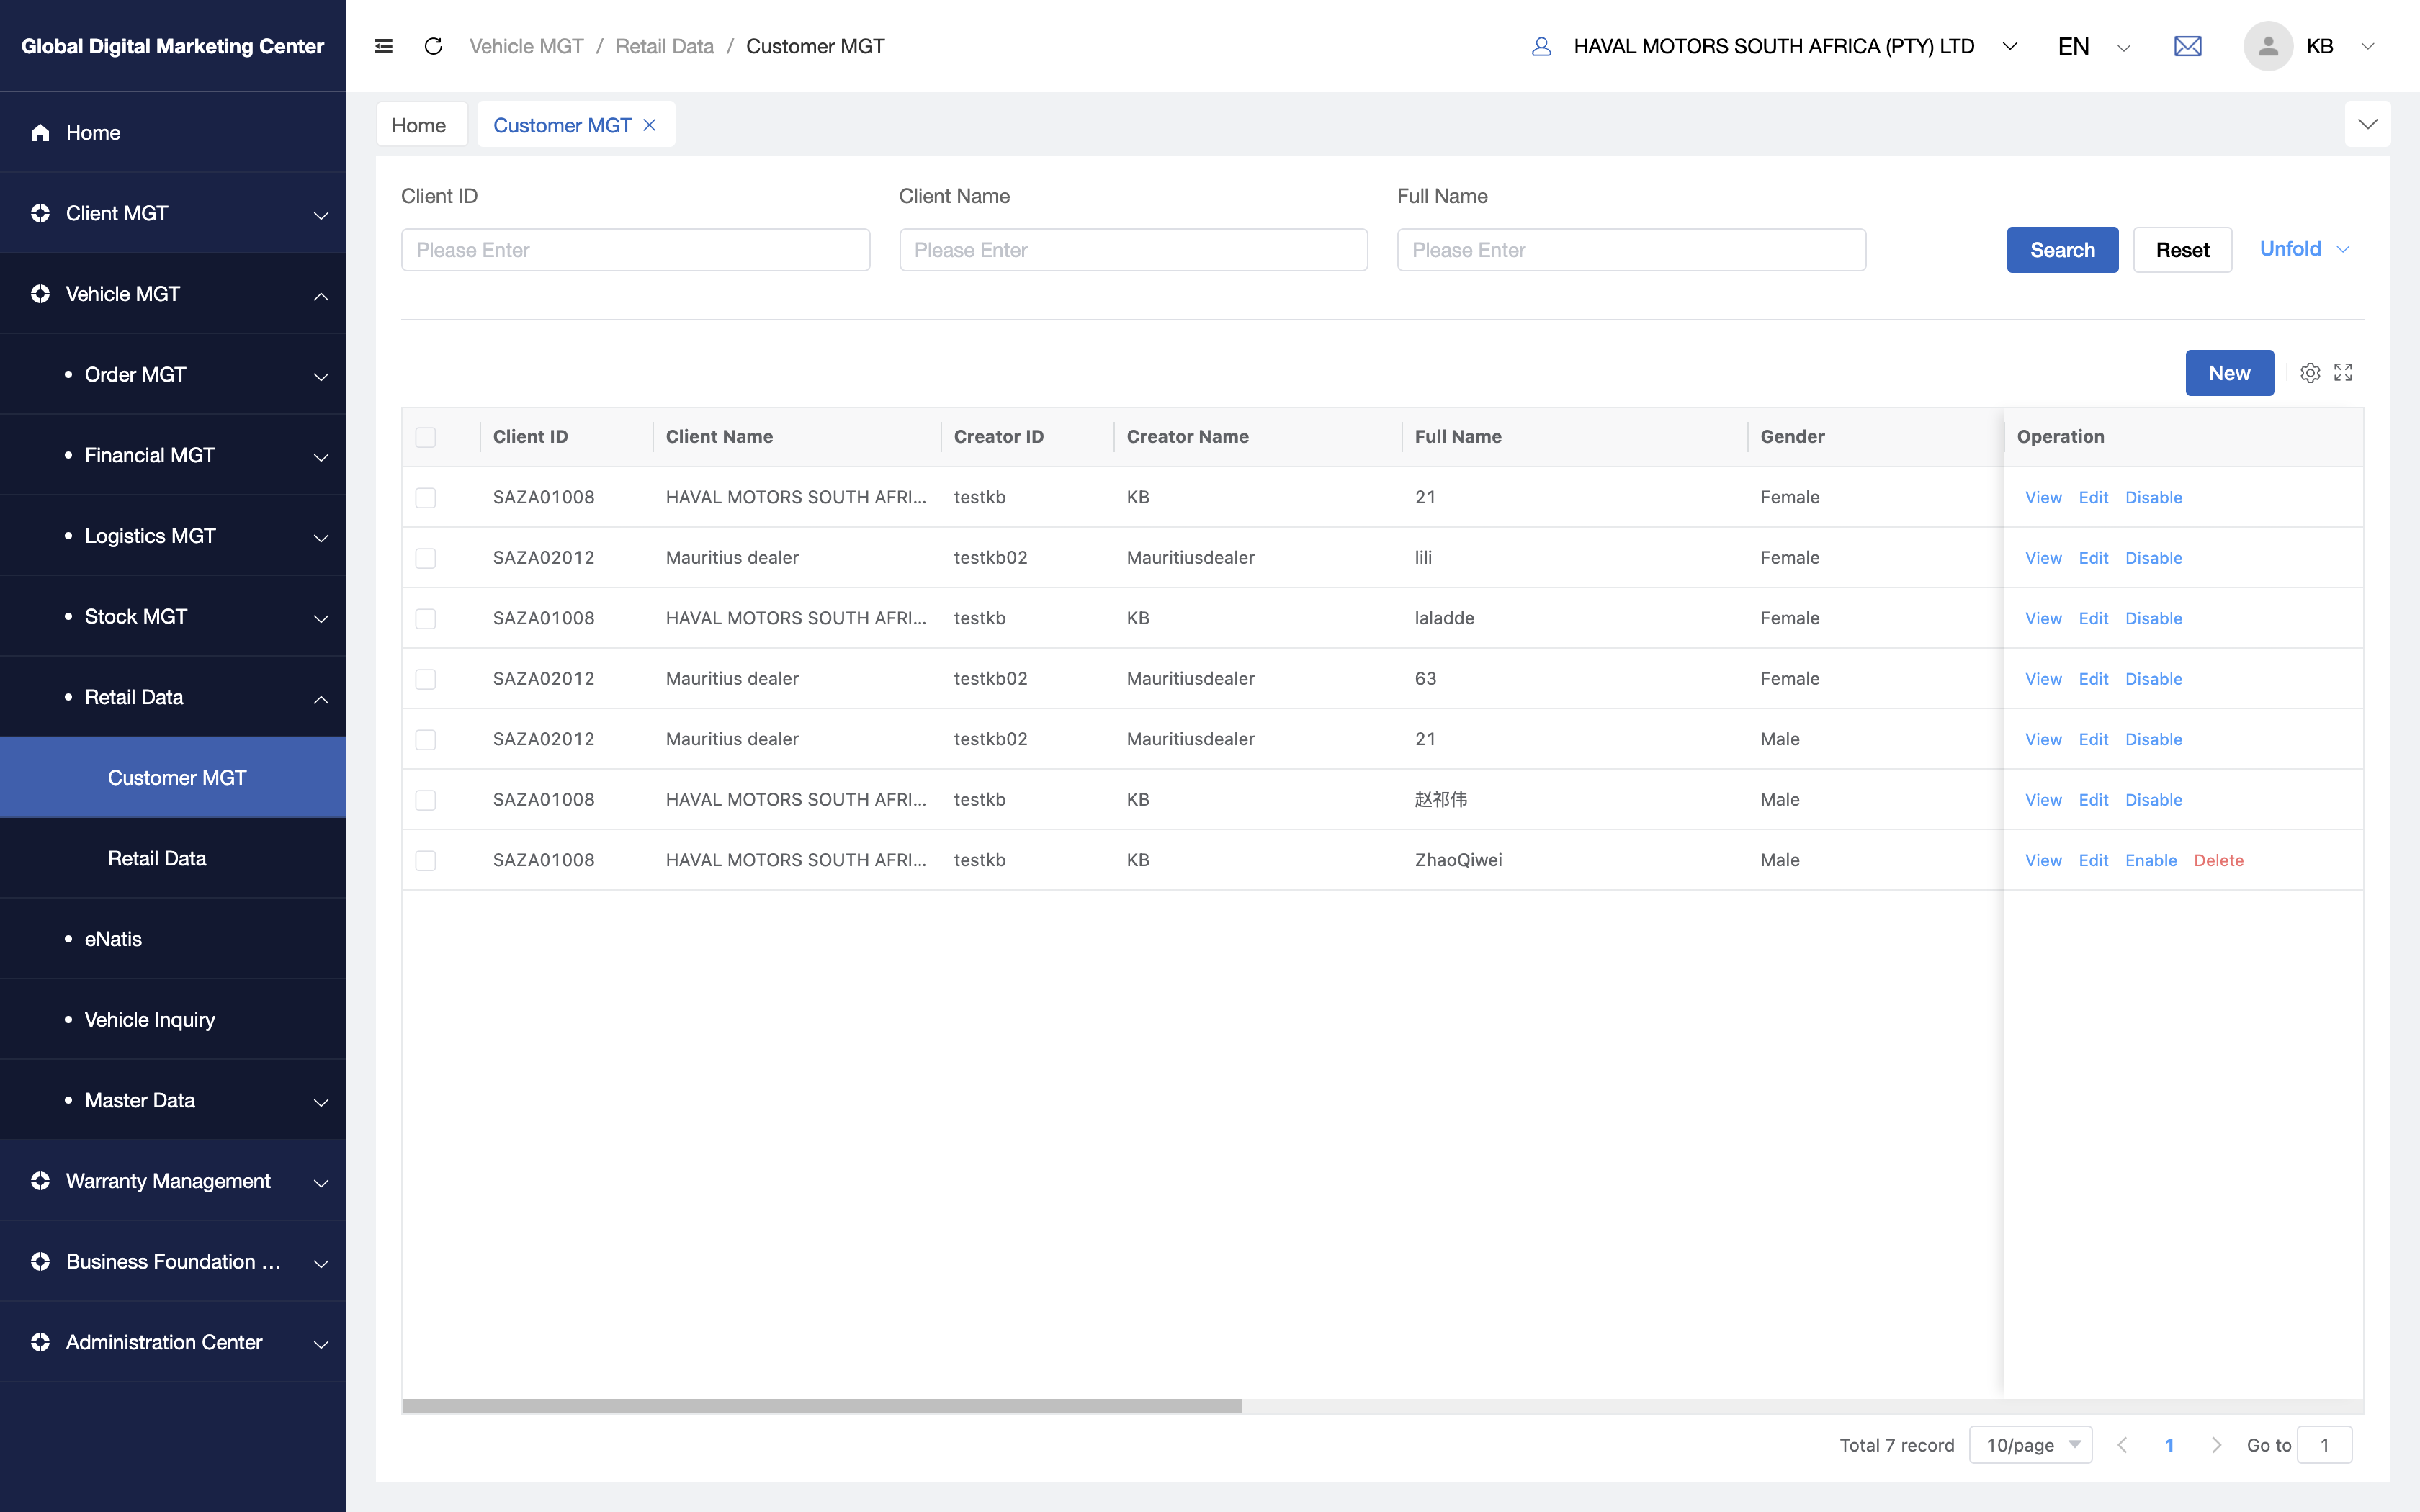2420x1512 pixels.
Task: Check the first row SAZA01008 Female 21
Action: tap(426, 498)
